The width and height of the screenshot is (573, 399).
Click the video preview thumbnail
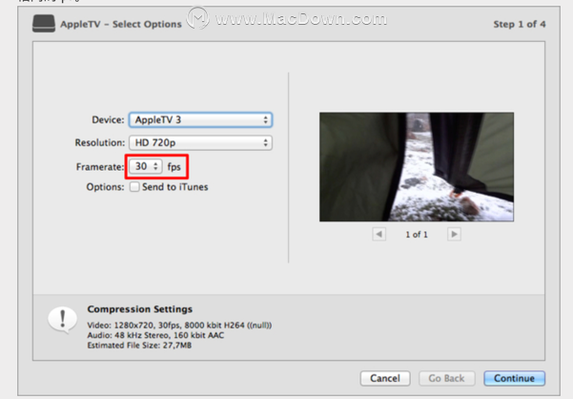click(417, 167)
